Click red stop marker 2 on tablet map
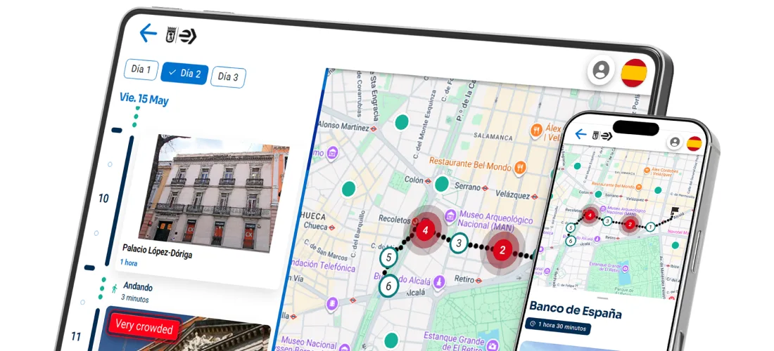774x351 pixels. coord(502,249)
